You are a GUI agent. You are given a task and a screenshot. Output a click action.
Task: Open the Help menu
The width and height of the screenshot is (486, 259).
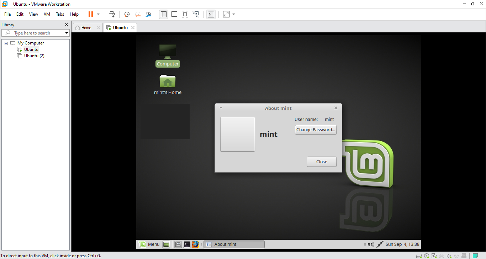pyautogui.click(x=74, y=14)
